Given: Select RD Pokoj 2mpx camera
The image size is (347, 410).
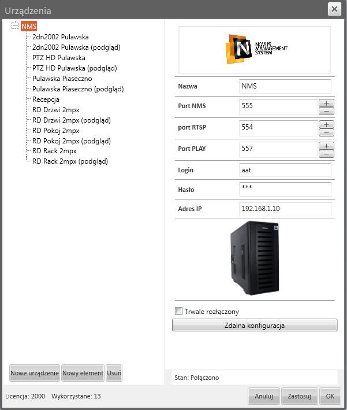Looking at the screenshot, I should pos(55,131).
